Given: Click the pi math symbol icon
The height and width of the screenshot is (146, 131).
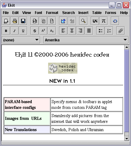Looking at the screenshot, I should click(104, 21).
